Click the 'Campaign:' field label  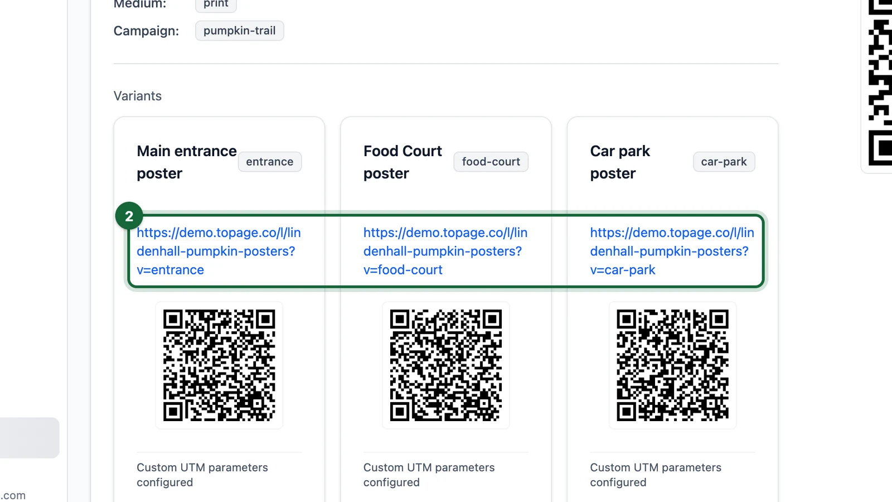146,31
